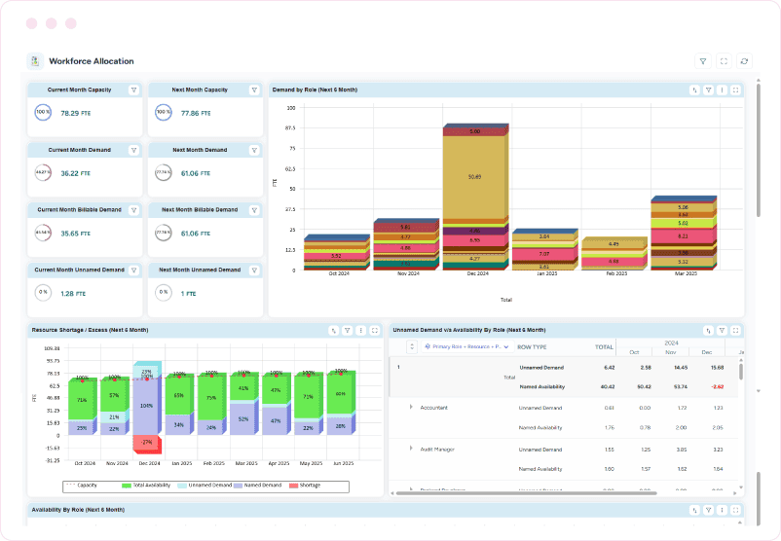Filter the Next Month Unnamed Demand card
Screen dimensions: 781x541
(x=254, y=270)
